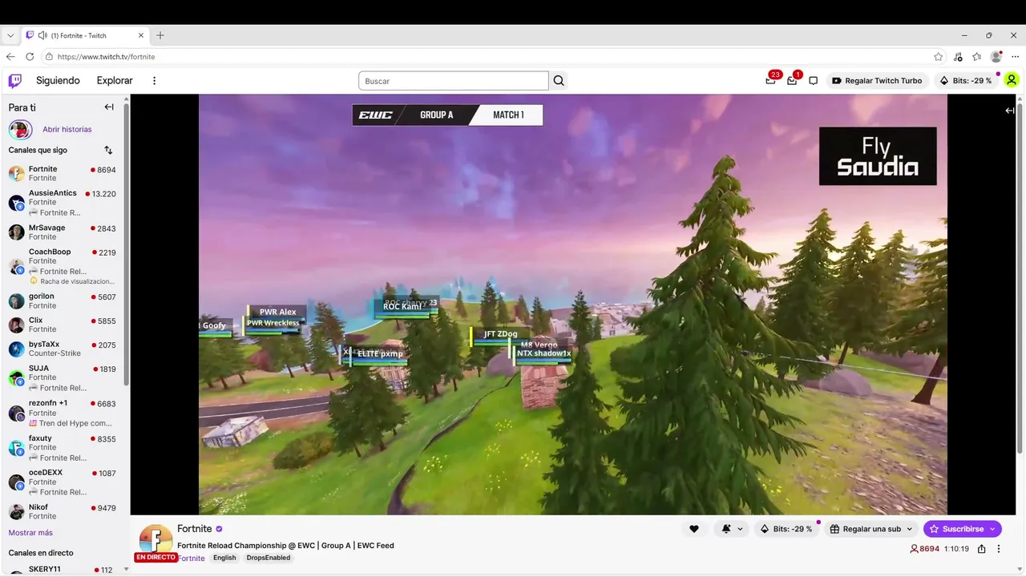Add this page to favorites with the star
This screenshot has width=1026, height=577.
[939, 57]
